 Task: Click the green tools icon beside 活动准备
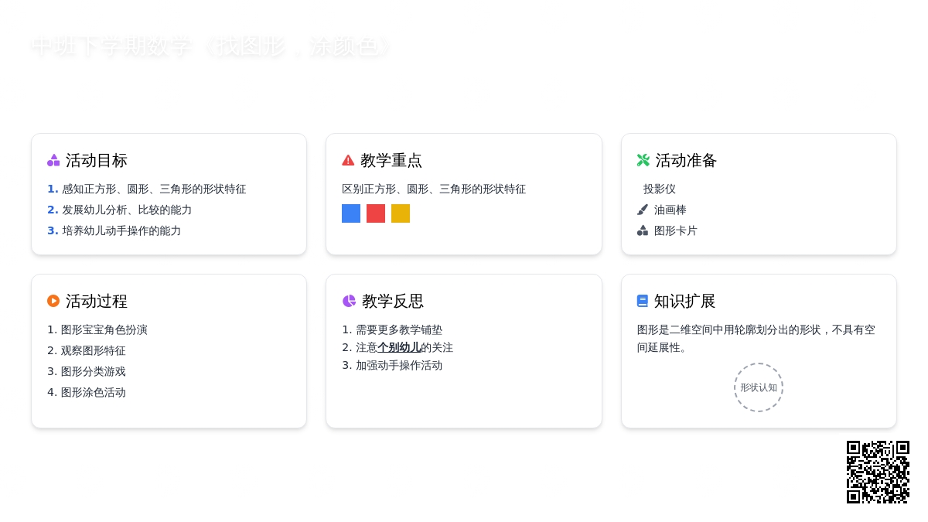[643, 160]
